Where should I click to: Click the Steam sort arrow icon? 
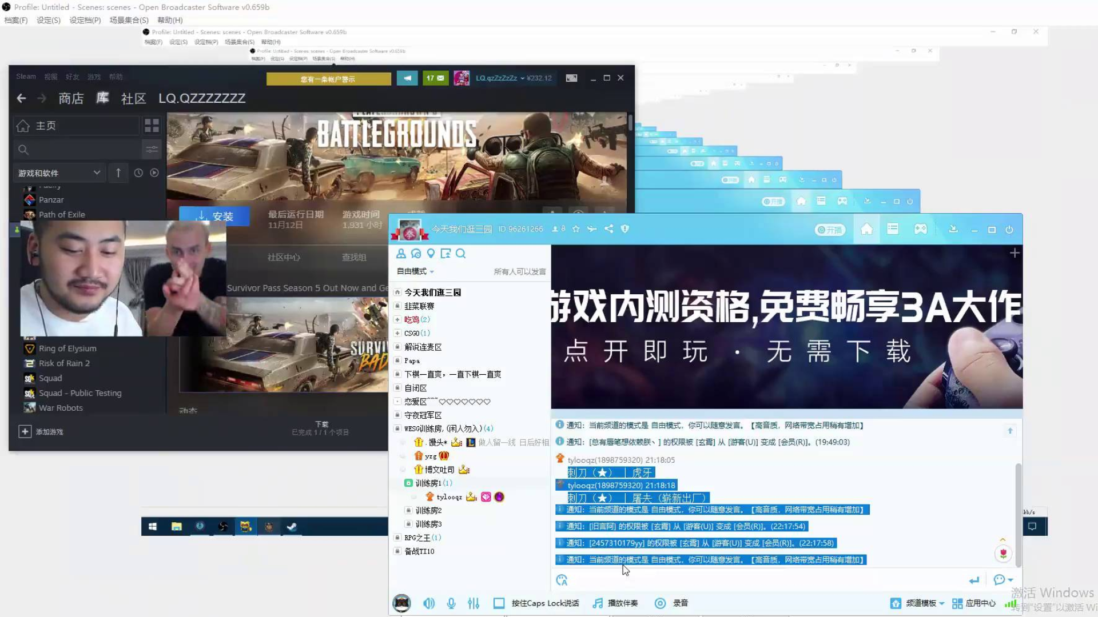pos(118,173)
